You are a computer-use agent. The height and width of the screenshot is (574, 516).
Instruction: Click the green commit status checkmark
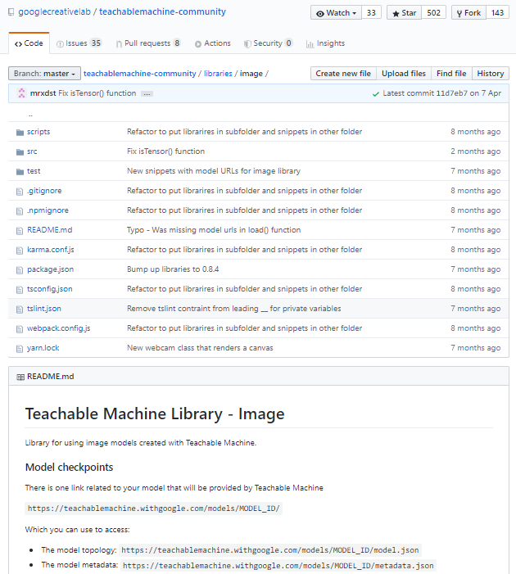[375, 94]
